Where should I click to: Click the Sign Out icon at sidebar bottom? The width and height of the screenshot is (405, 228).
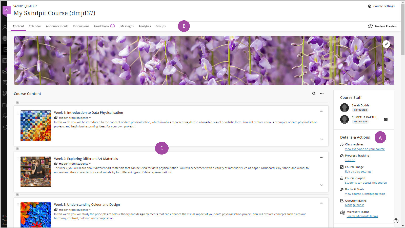click(5, 127)
